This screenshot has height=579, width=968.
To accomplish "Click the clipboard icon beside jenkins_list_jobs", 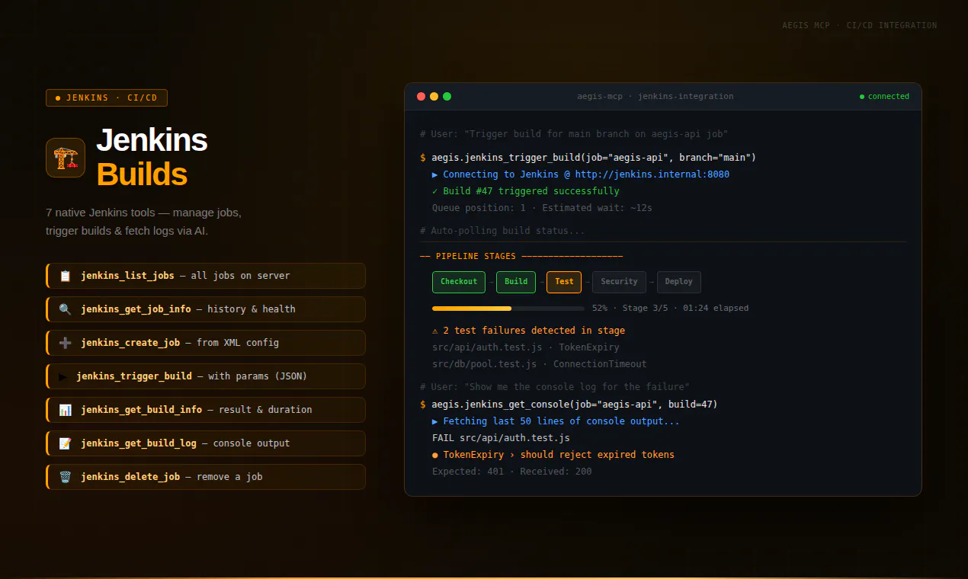I will [x=65, y=276].
